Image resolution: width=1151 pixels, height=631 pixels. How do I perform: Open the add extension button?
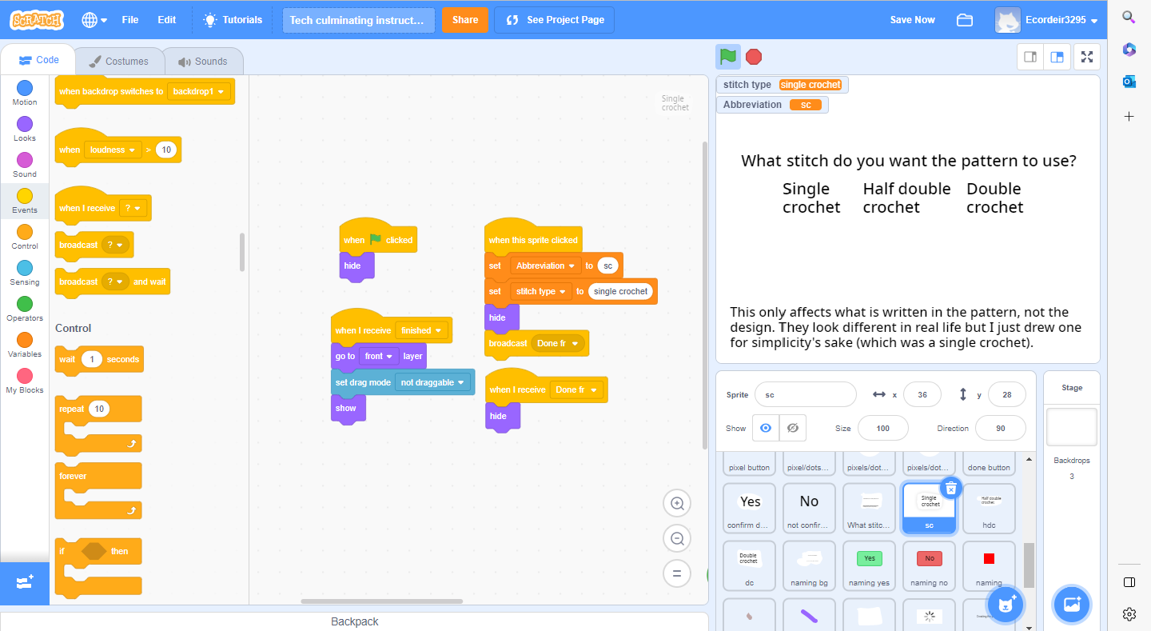pos(24,583)
